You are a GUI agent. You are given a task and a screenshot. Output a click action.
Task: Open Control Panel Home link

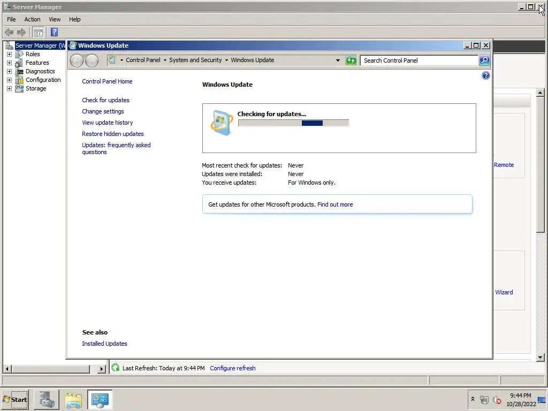coord(107,81)
